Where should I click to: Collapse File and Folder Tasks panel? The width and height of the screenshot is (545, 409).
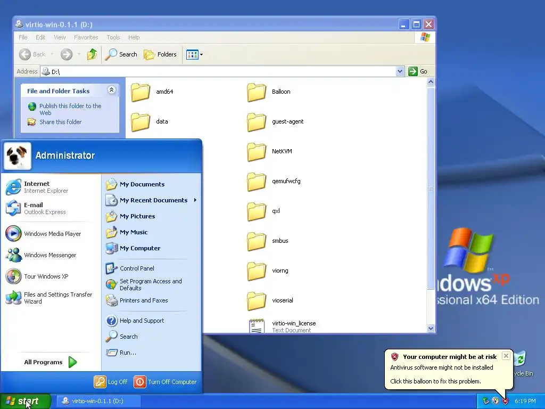pyautogui.click(x=111, y=90)
